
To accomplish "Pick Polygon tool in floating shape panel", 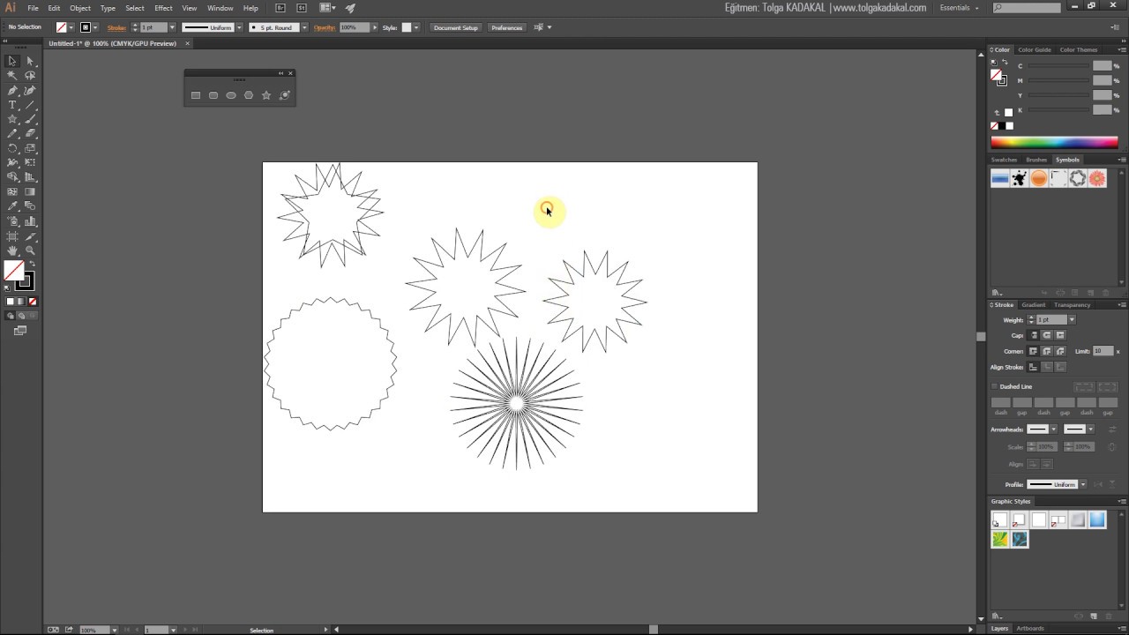I will point(249,95).
